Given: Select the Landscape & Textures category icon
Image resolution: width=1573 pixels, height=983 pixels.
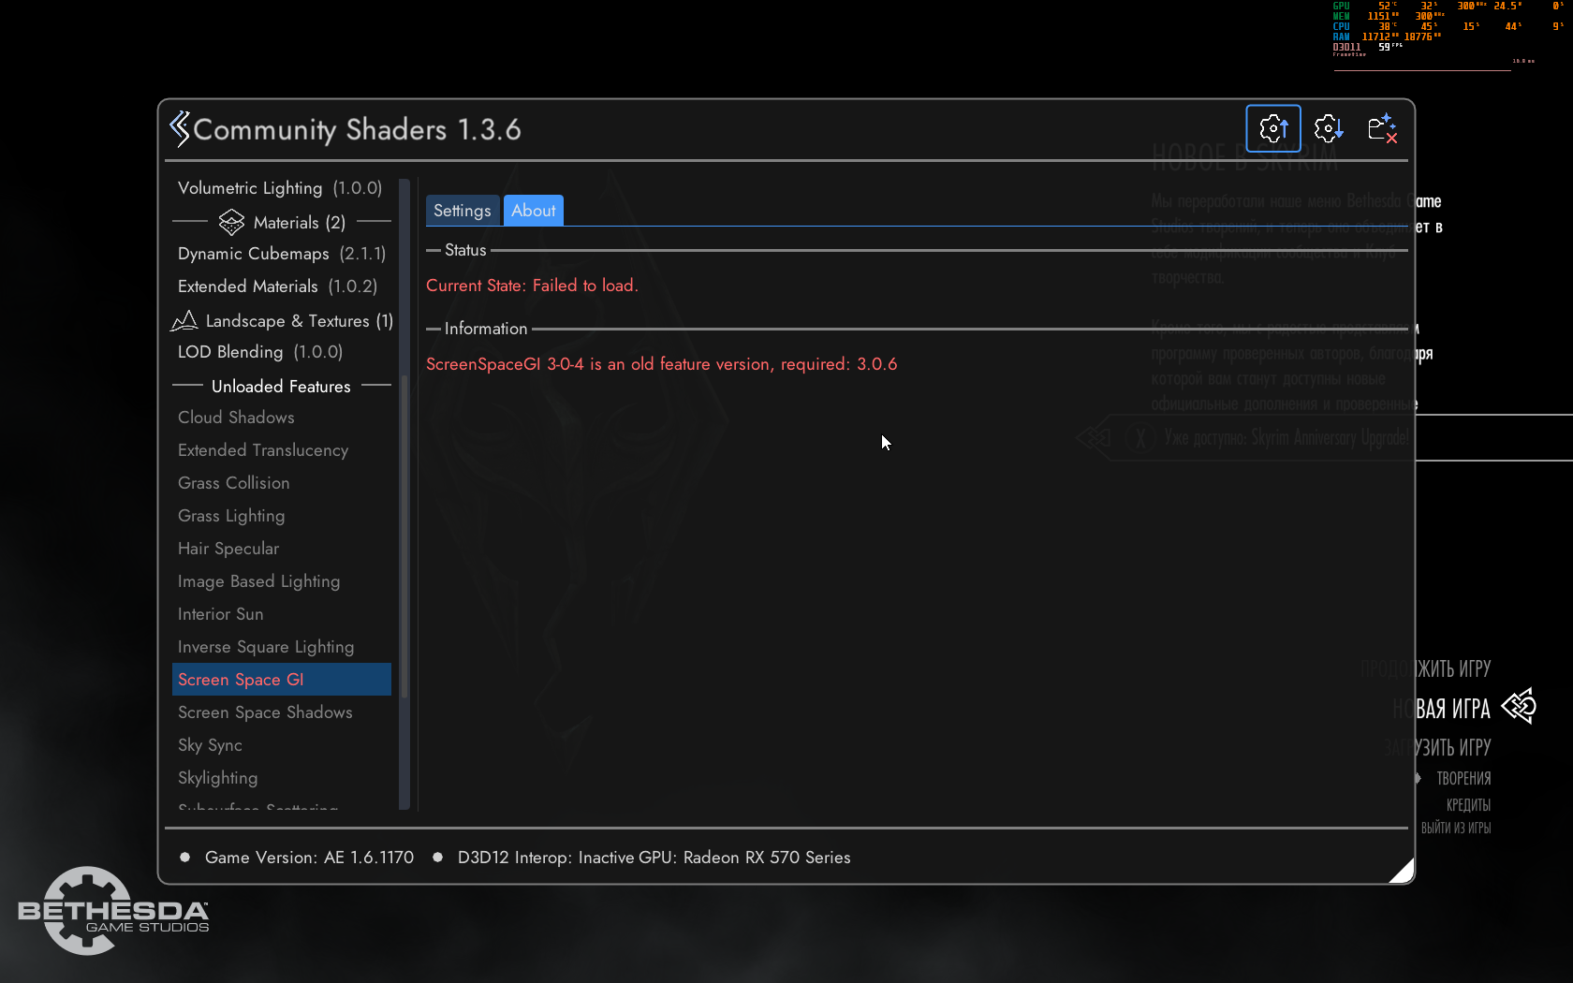Looking at the screenshot, I should point(184,321).
